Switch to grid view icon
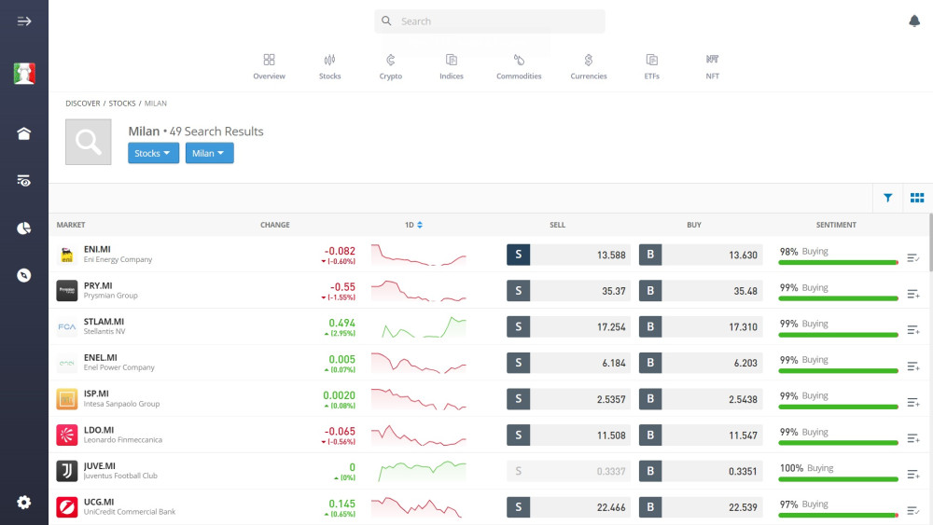This screenshot has height=525, width=933. click(x=917, y=198)
